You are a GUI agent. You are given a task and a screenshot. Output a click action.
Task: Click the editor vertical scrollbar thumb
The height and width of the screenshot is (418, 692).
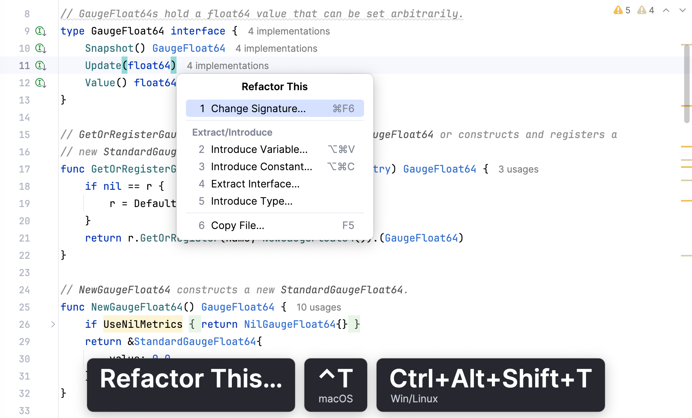pos(687,84)
